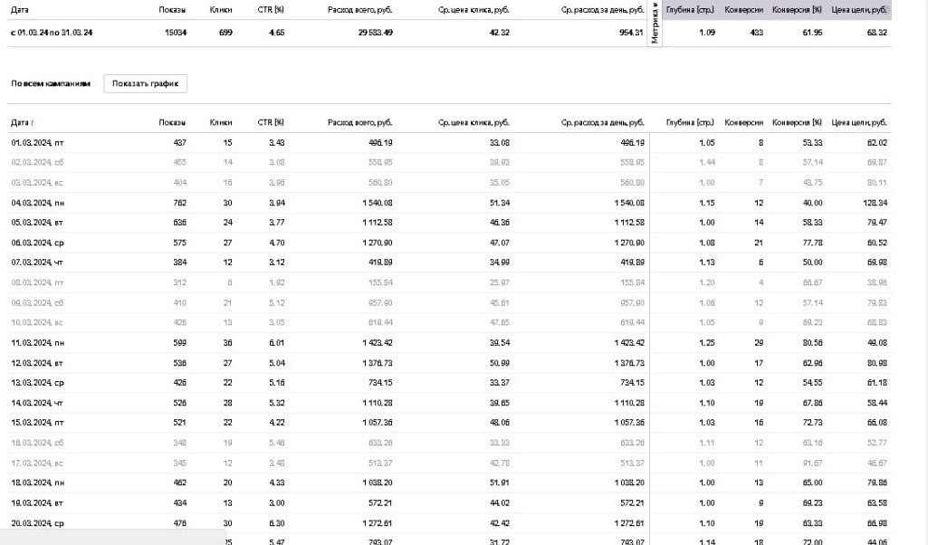This screenshot has height=545, width=928.
Task: Select the 15.03.2024, пт row date
Action: (x=38, y=422)
